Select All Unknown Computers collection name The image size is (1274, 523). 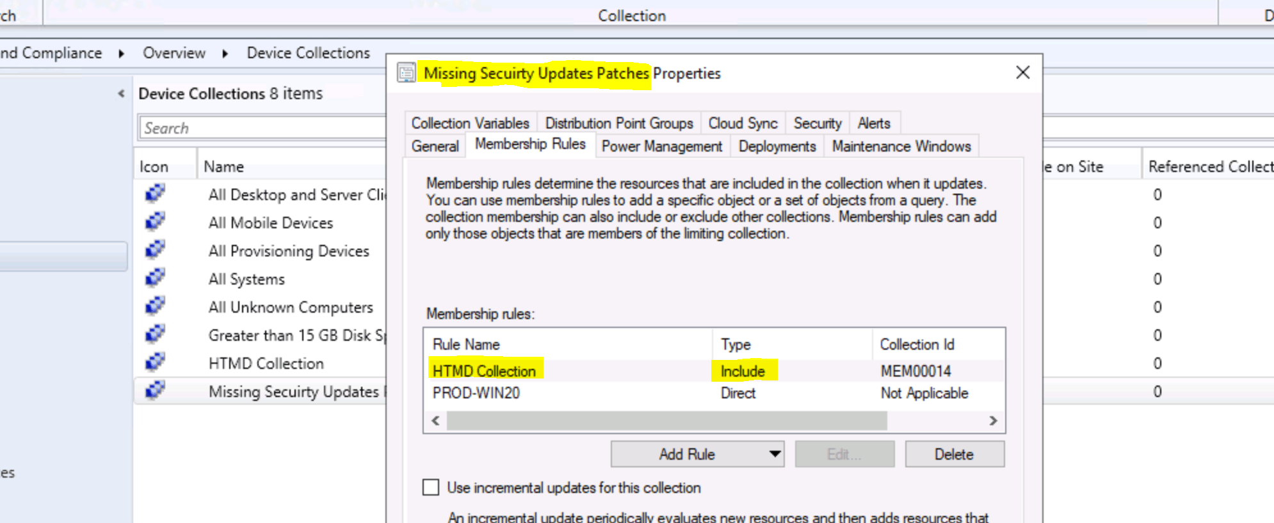coord(291,307)
